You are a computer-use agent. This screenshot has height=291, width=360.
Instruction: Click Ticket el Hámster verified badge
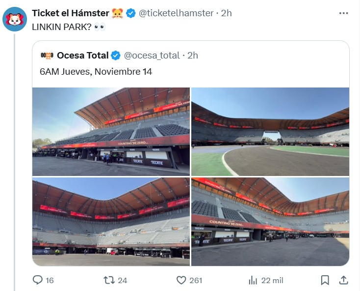coord(131,13)
